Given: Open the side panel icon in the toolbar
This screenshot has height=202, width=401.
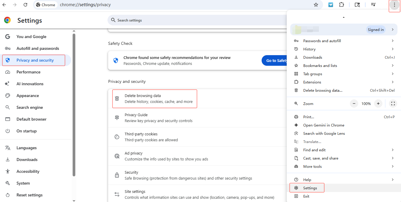Looking at the screenshot, I should pos(357,5).
